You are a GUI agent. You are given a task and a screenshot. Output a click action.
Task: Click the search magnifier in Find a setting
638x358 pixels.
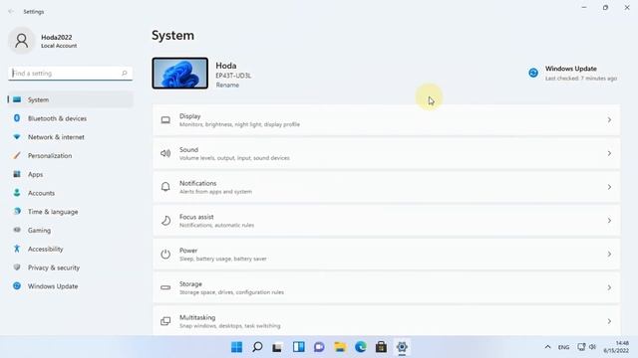coord(124,73)
